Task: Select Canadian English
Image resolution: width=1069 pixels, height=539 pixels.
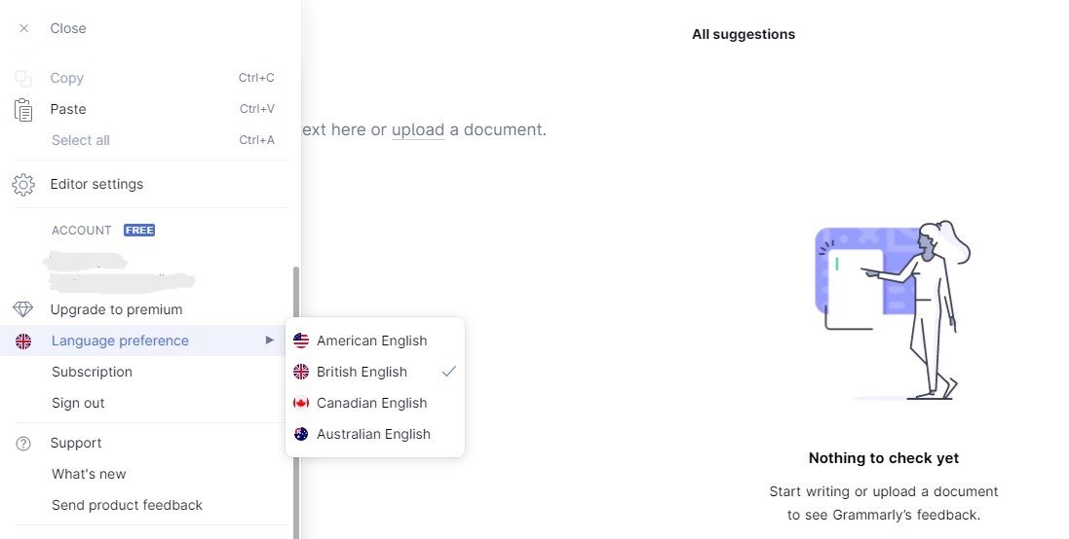Action: pyautogui.click(x=375, y=403)
